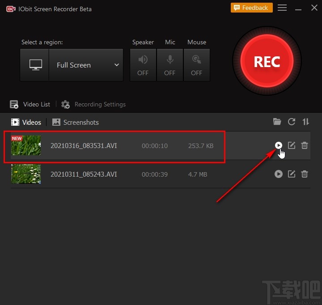The width and height of the screenshot is (322, 305).
Task: Select the Videos sub-tab
Action: coord(26,122)
